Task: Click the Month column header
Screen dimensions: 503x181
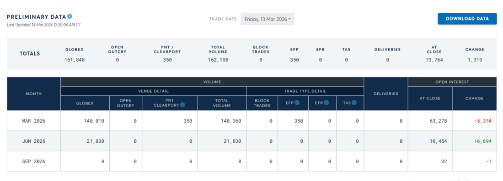Action: tap(34, 94)
